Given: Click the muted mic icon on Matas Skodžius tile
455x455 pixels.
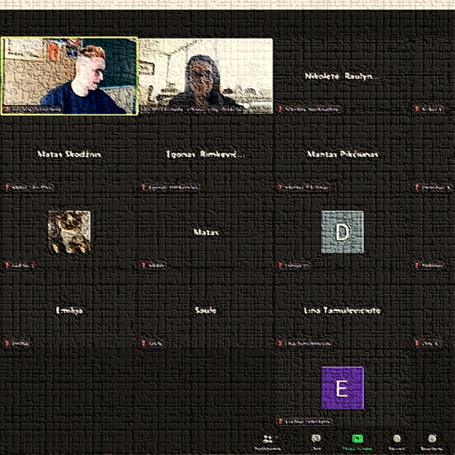Looking at the screenshot, I should [x=7, y=187].
